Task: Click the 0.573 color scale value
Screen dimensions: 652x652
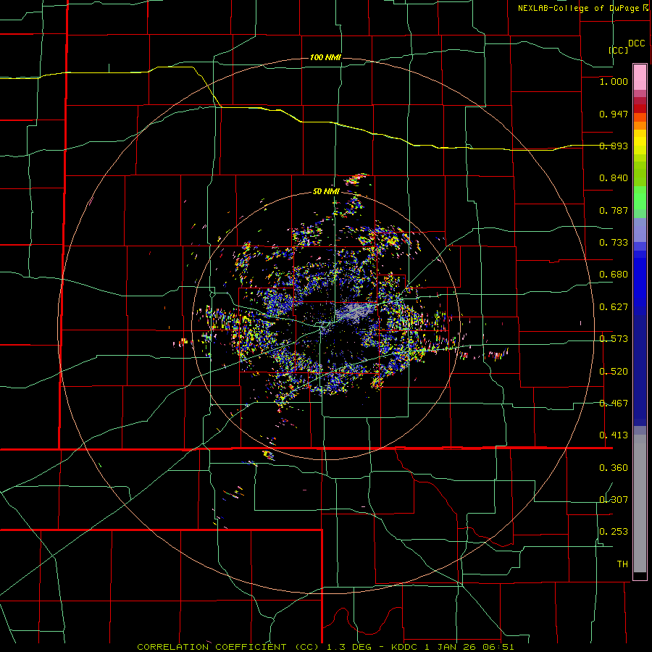Action: pyautogui.click(x=614, y=339)
